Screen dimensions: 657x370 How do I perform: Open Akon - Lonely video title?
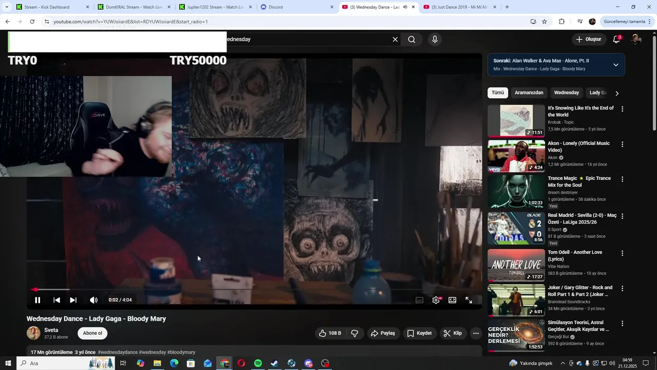pyautogui.click(x=578, y=146)
